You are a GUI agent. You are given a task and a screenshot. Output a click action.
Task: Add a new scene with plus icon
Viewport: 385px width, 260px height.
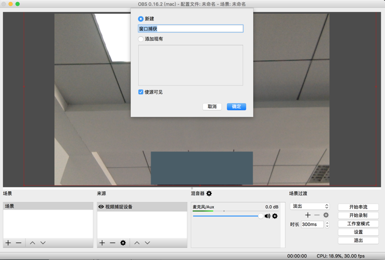[x=8, y=243]
